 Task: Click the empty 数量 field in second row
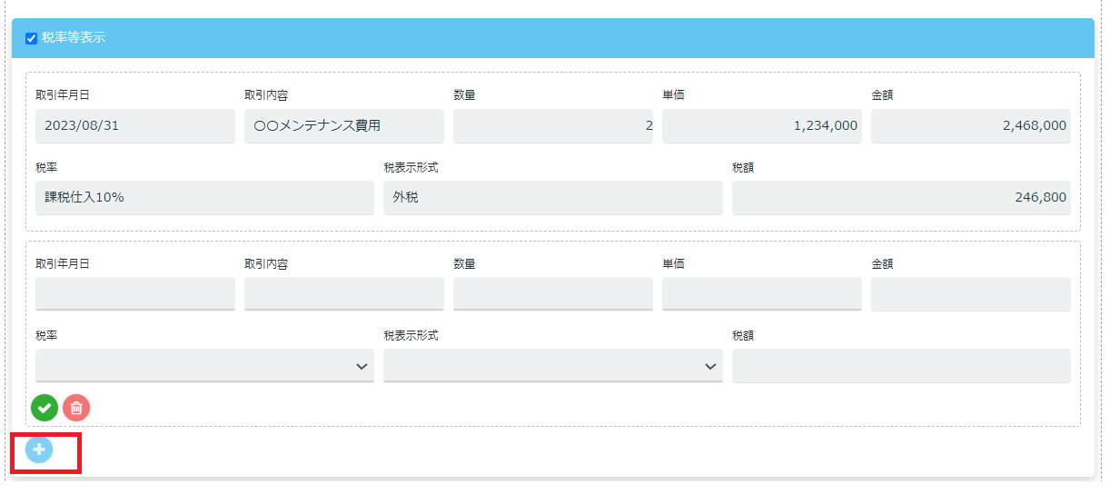point(553,294)
